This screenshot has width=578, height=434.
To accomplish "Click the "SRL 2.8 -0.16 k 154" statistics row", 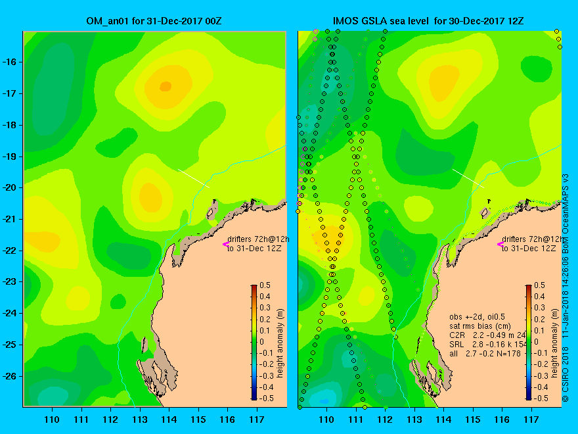I will [x=489, y=345].
